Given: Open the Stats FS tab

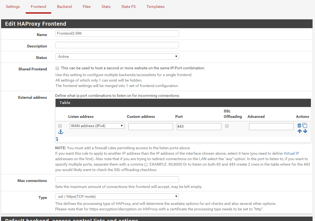Looking at the screenshot, I should coord(129,7).
